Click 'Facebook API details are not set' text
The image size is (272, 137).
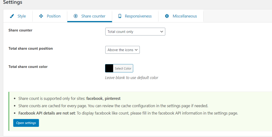pyautogui.click(x=47, y=113)
